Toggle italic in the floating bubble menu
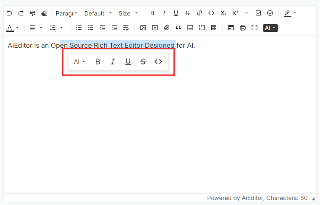The height and width of the screenshot is (205, 320). [113, 61]
